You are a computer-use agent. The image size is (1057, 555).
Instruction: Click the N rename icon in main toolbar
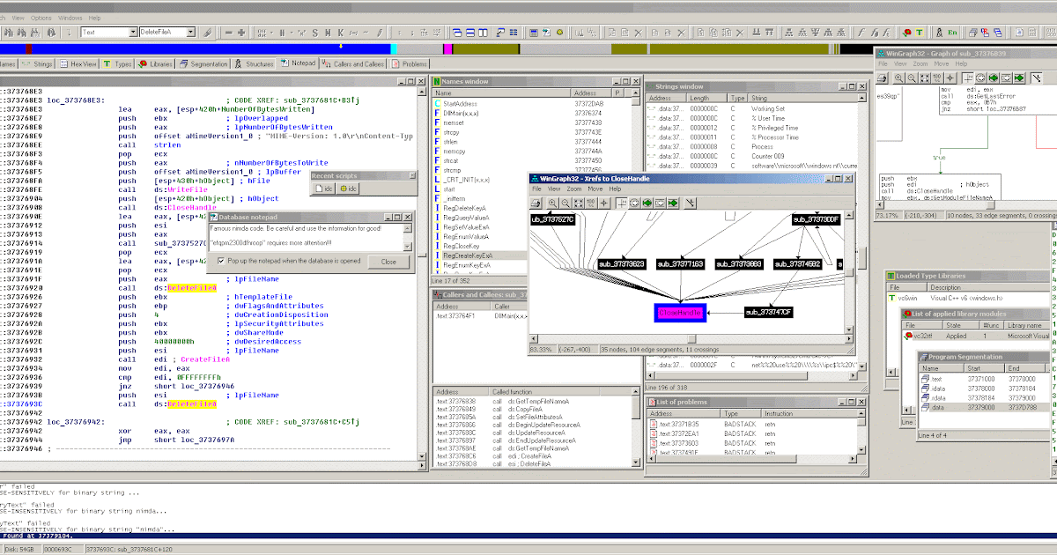pyautogui.click(x=327, y=33)
